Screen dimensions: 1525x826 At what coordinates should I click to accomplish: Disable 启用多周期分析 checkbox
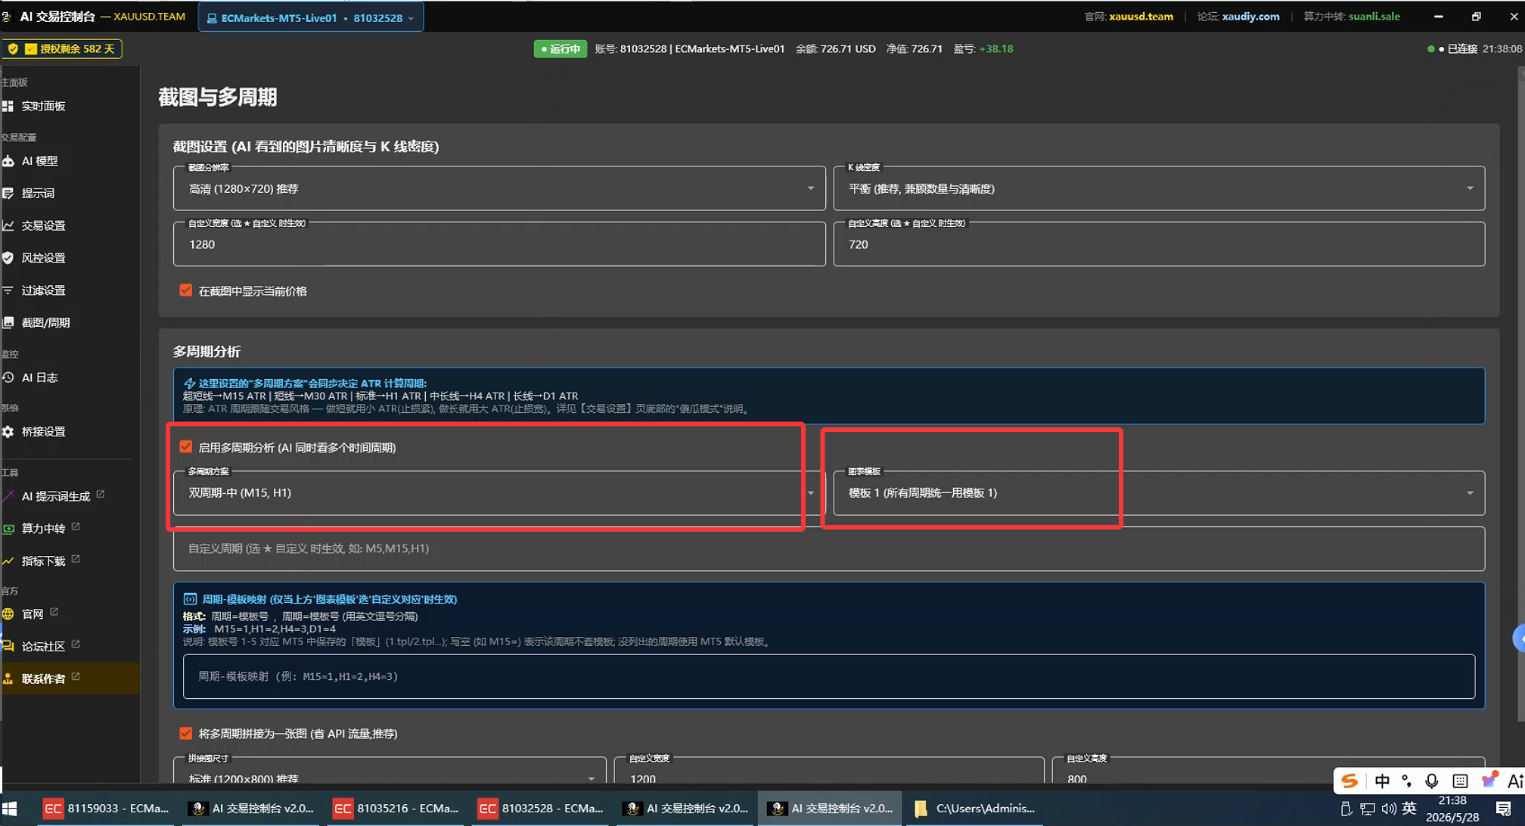click(x=186, y=447)
